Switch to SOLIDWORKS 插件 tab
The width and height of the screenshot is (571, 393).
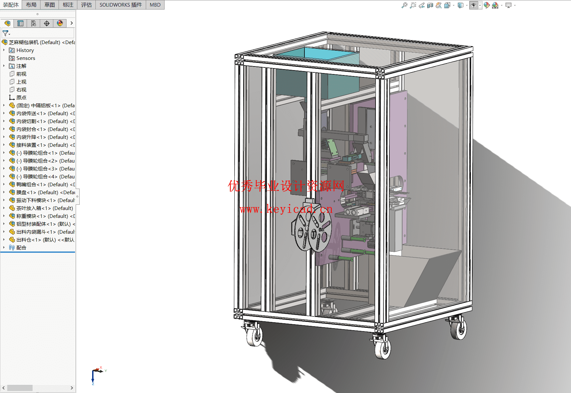(x=121, y=5)
